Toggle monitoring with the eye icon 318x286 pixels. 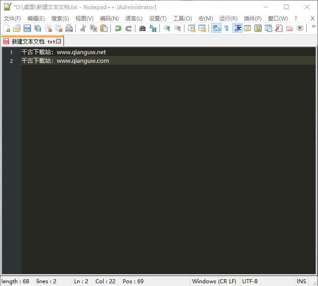pos(300,28)
